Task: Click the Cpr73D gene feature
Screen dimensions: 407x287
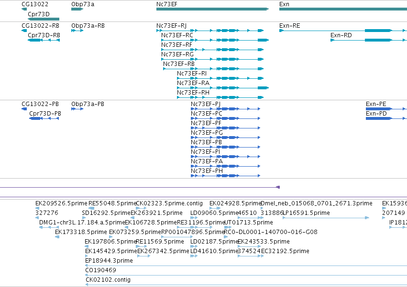Action: (x=44, y=19)
